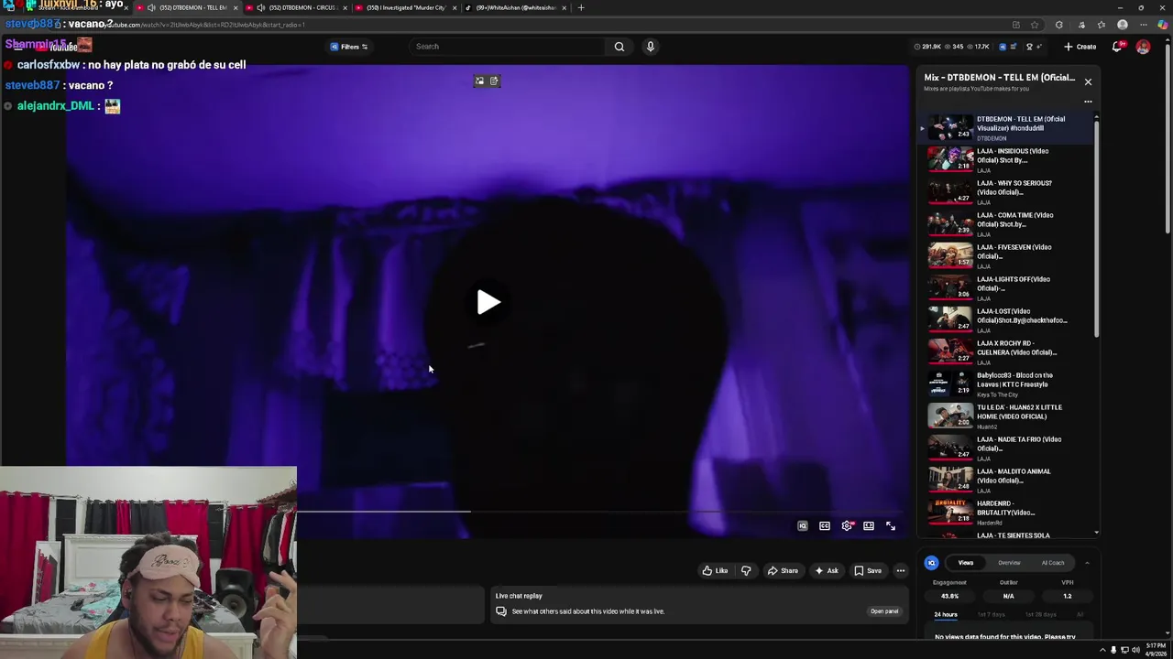1173x659 pixels.
Task: Switch to the AI Coach tab
Action: point(1053,563)
